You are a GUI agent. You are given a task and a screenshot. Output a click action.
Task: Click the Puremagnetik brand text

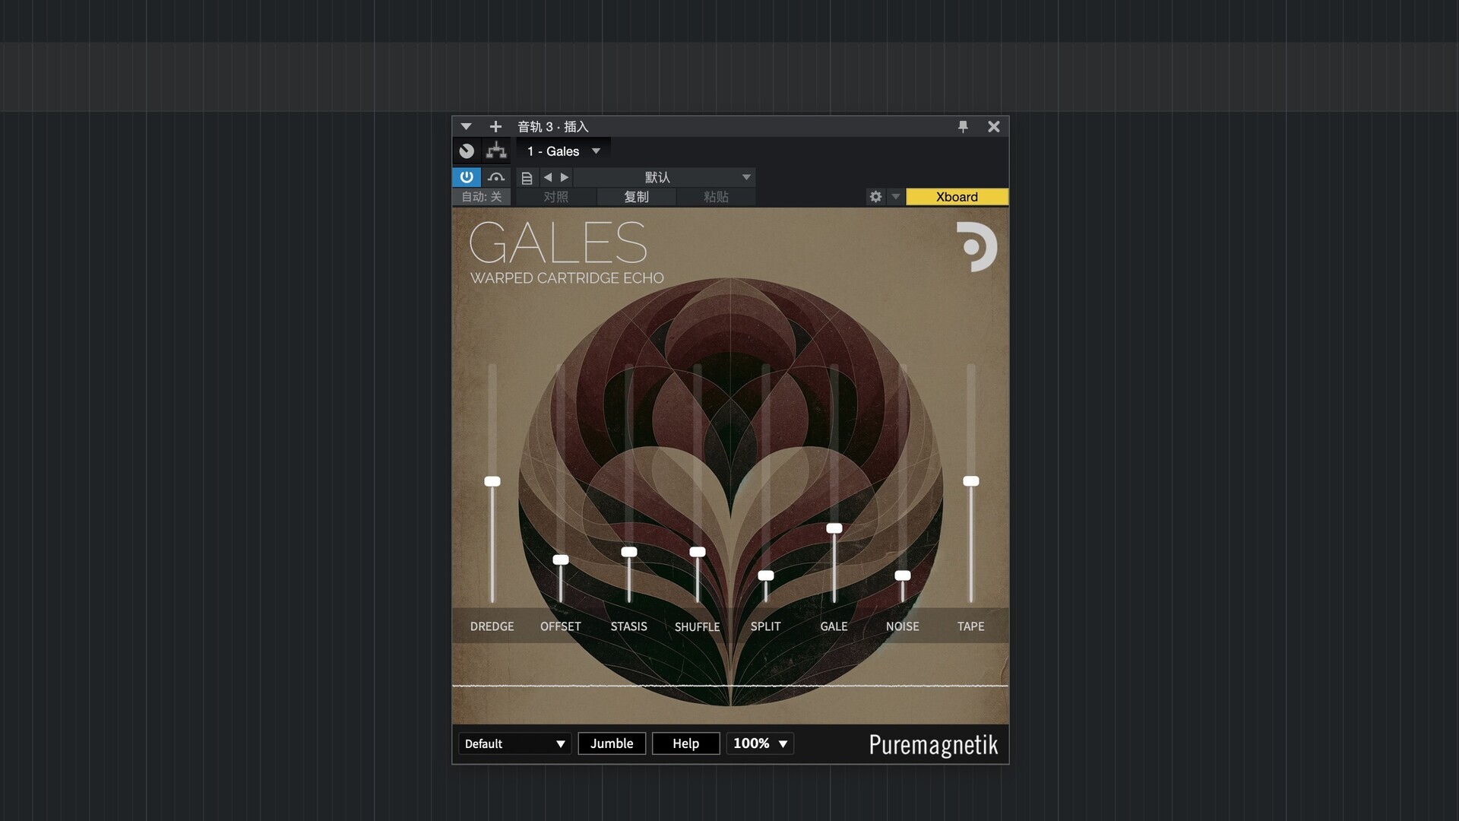[933, 745]
